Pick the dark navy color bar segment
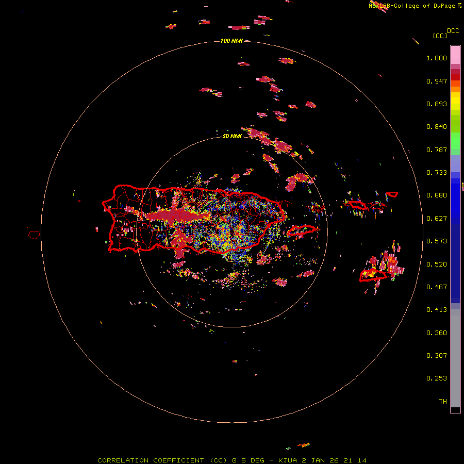 tap(455, 263)
